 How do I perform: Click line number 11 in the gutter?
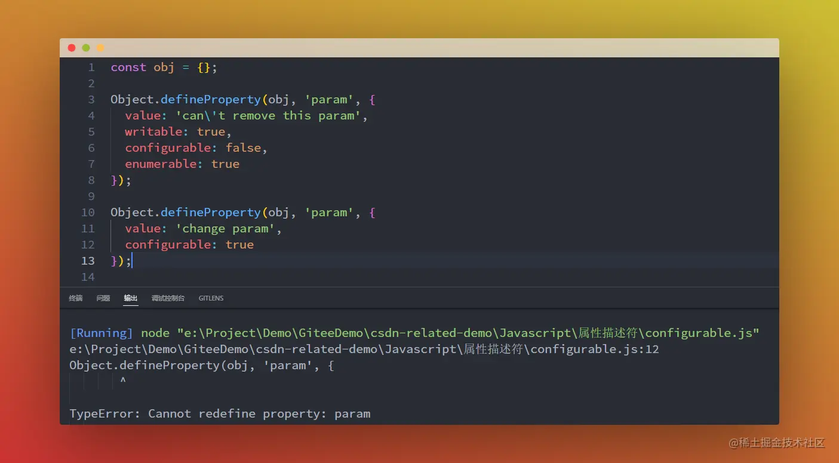point(88,229)
